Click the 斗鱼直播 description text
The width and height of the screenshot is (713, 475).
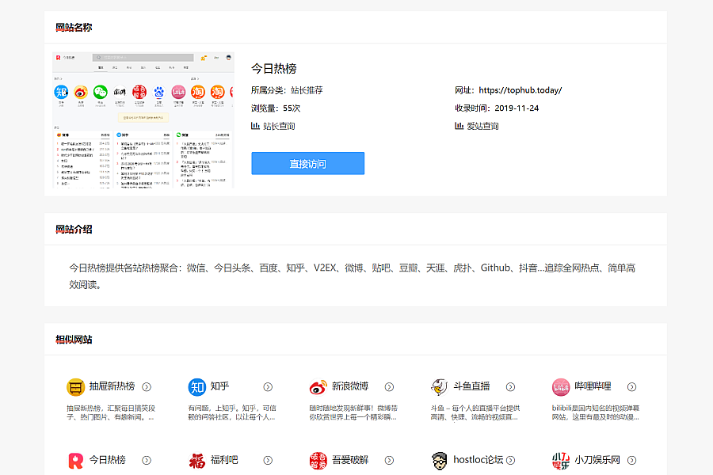pyautogui.click(x=475, y=412)
